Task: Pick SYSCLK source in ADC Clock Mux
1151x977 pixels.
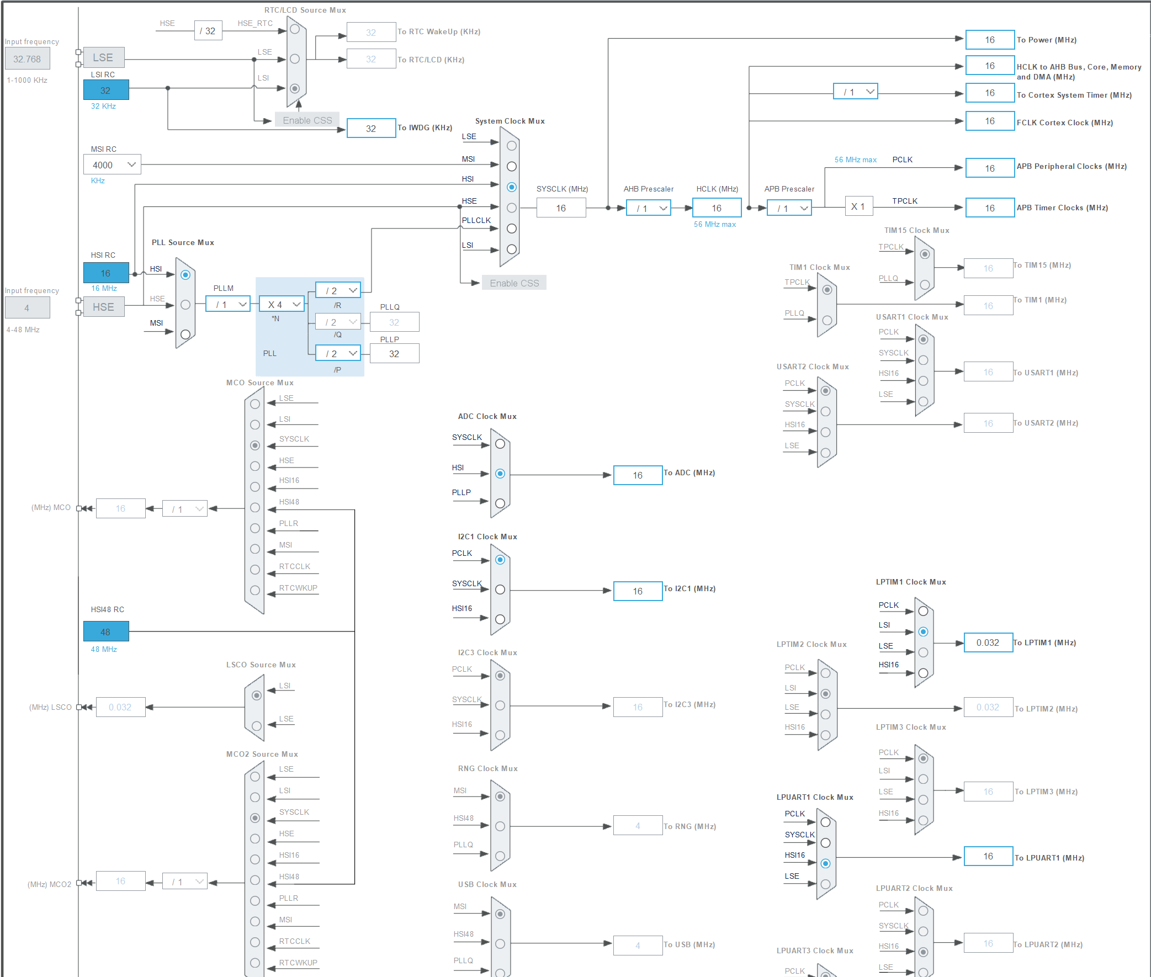Action: point(500,444)
